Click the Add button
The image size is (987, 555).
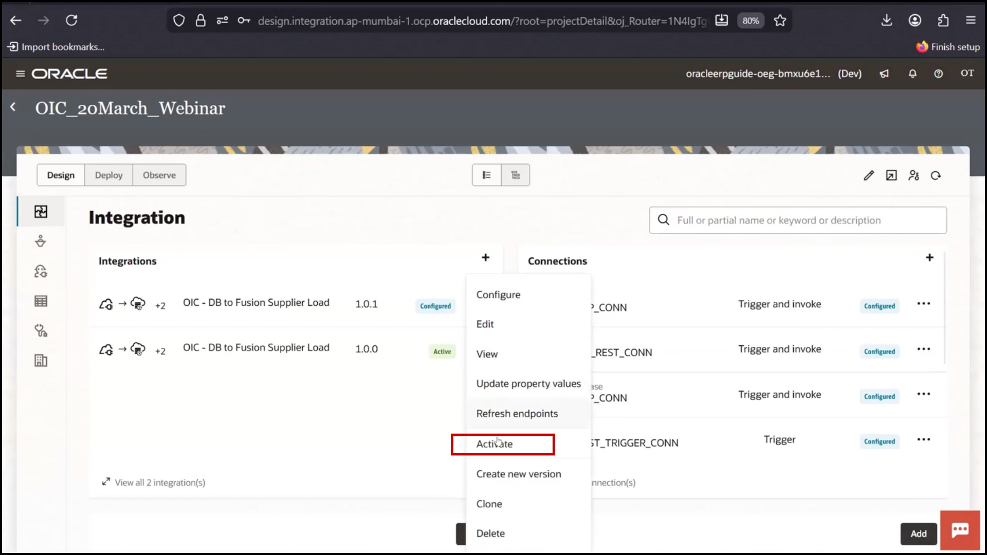point(919,534)
